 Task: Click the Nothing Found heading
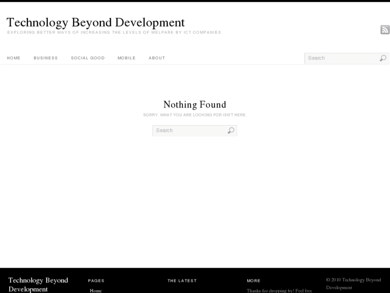(x=195, y=104)
